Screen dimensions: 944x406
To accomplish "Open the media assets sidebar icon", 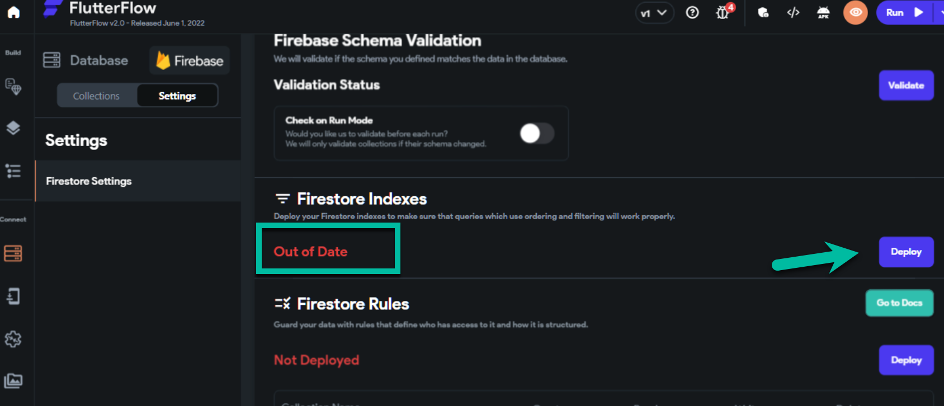I will [13, 381].
